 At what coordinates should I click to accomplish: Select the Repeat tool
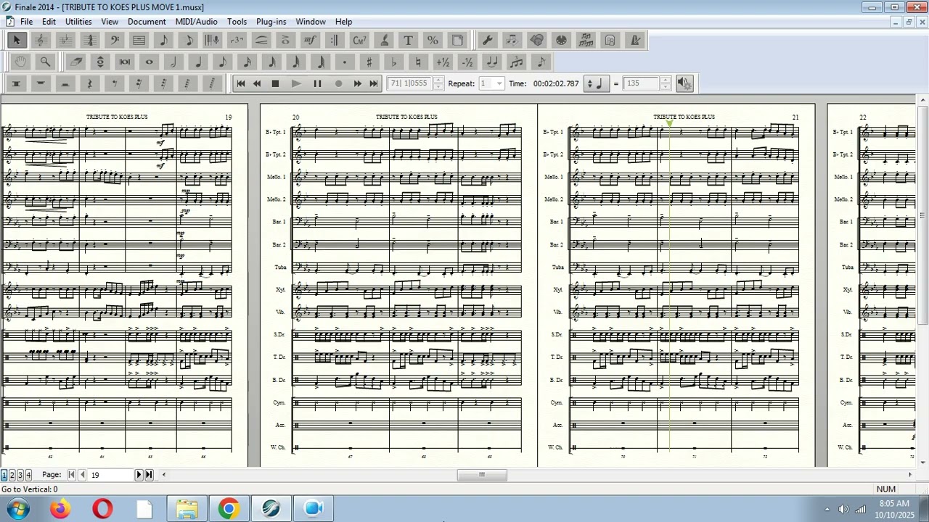[x=335, y=40]
